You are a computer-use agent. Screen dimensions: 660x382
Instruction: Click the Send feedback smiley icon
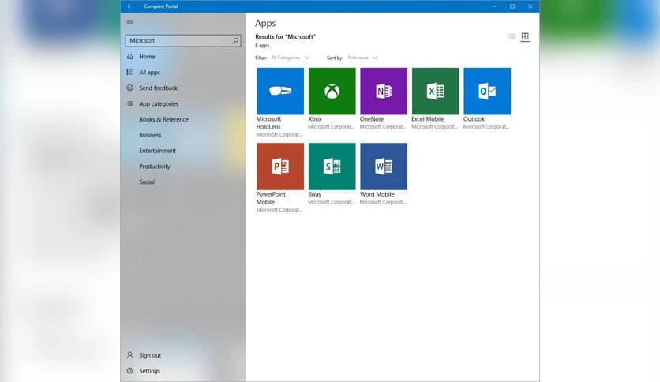click(130, 88)
